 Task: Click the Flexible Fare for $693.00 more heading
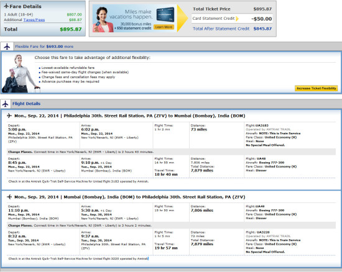44,47
